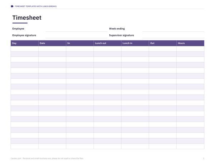Click the Employee signature input line
215x166 pixels.
77,35
